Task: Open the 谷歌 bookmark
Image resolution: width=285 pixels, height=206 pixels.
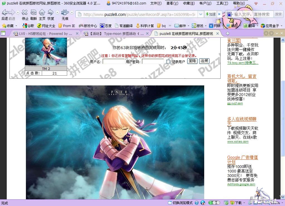Action: [x=28, y=26]
